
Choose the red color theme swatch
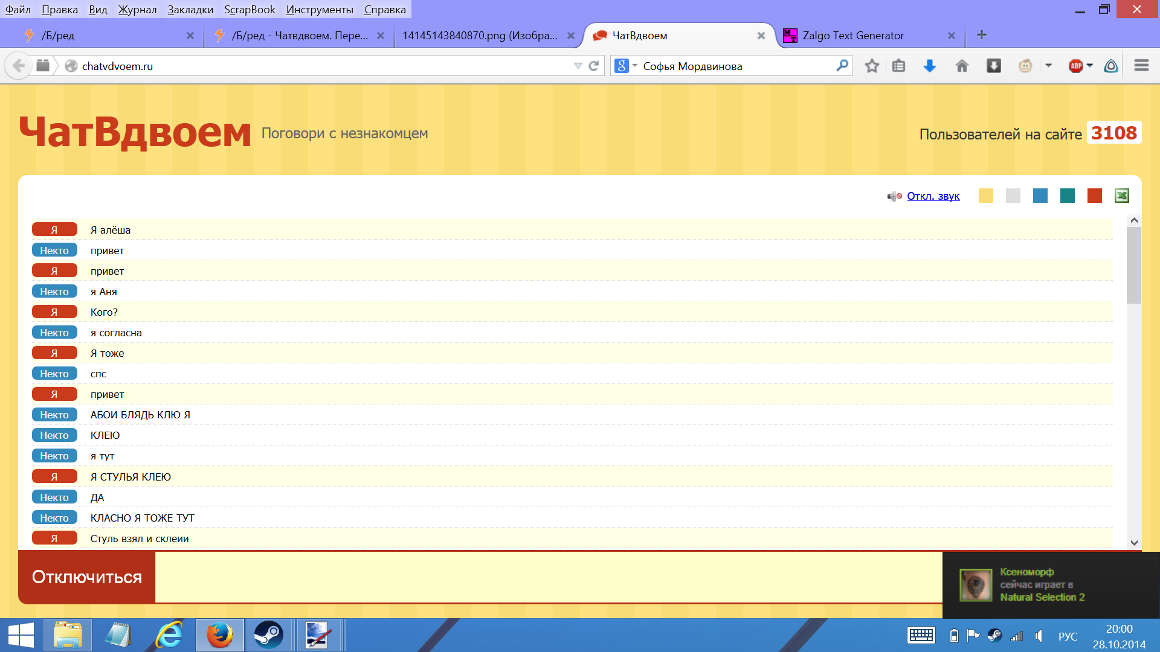[1094, 196]
